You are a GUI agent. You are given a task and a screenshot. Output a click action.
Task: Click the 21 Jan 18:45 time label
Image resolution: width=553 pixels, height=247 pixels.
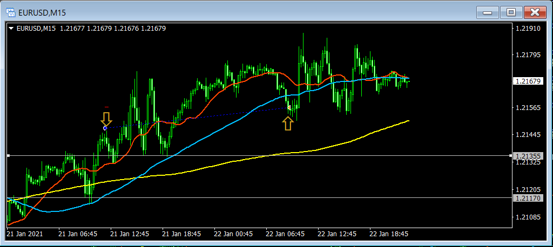click(x=181, y=234)
